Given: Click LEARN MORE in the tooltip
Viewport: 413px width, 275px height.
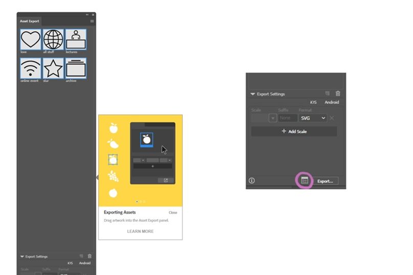Looking at the screenshot, I should 140,232.
